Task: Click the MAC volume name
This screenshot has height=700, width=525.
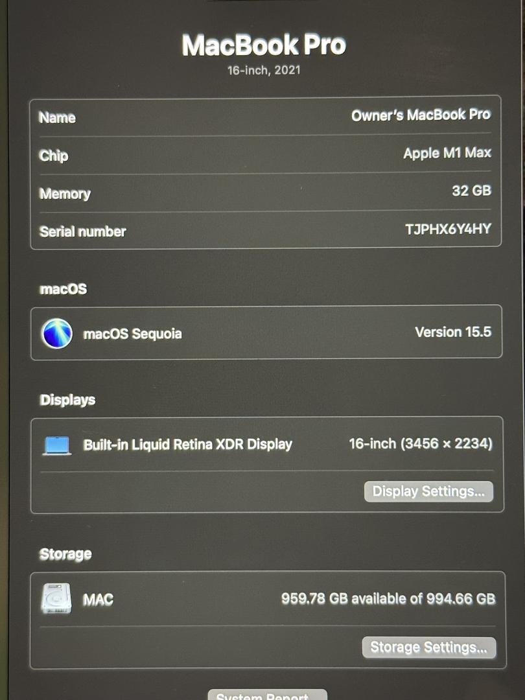Action: click(x=99, y=599)
